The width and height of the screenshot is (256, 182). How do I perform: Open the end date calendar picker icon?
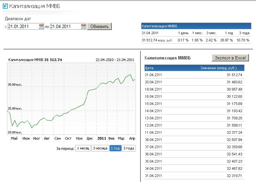point(84,27)
